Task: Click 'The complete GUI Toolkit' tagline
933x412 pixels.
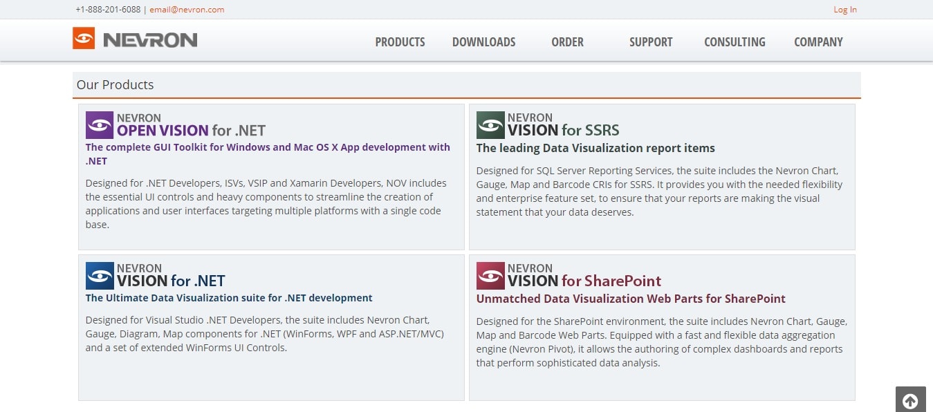Action: 268,154
